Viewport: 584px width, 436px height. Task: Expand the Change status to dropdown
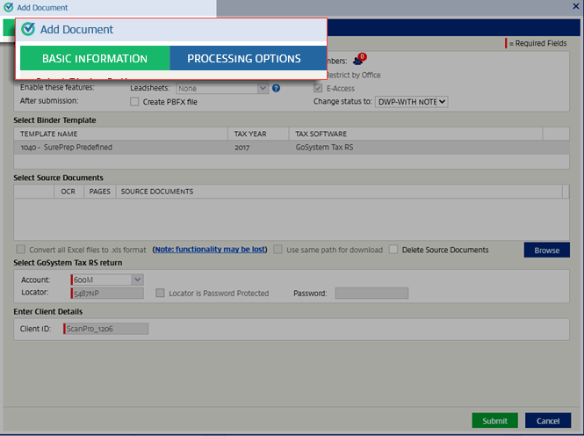coord(411,102)
